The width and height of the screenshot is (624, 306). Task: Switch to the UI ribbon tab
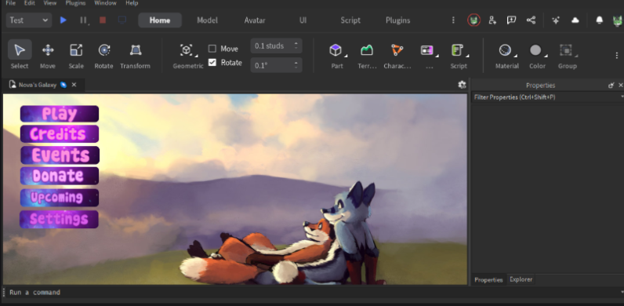coord(303,20)
